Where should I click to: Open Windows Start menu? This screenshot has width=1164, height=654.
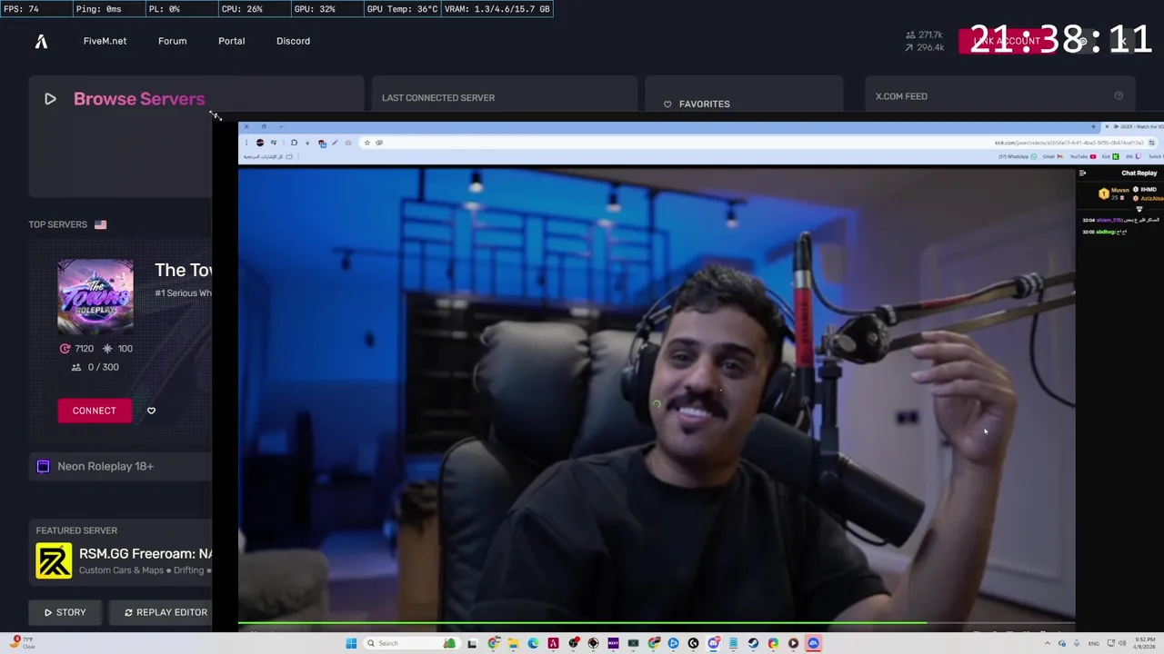click(x=351, y=643)
